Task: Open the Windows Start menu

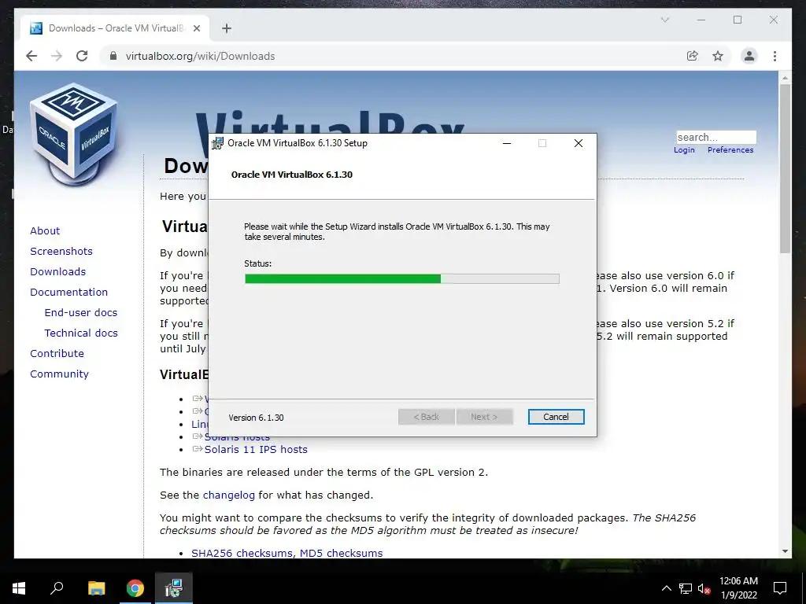Action: coord(19,588)
